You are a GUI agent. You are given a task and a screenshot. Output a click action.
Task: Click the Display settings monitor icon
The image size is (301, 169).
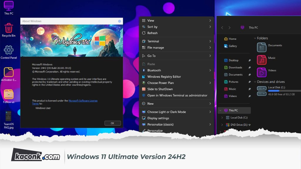(x=143, y=118)
